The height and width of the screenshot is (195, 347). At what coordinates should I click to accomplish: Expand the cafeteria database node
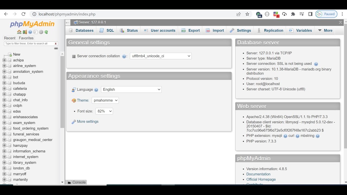[4, 89]
